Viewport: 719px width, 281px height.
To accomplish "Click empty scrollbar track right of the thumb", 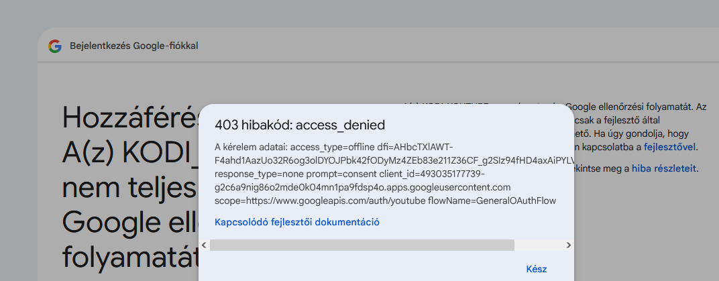I will pyautogui.click(x=539, y=245).
